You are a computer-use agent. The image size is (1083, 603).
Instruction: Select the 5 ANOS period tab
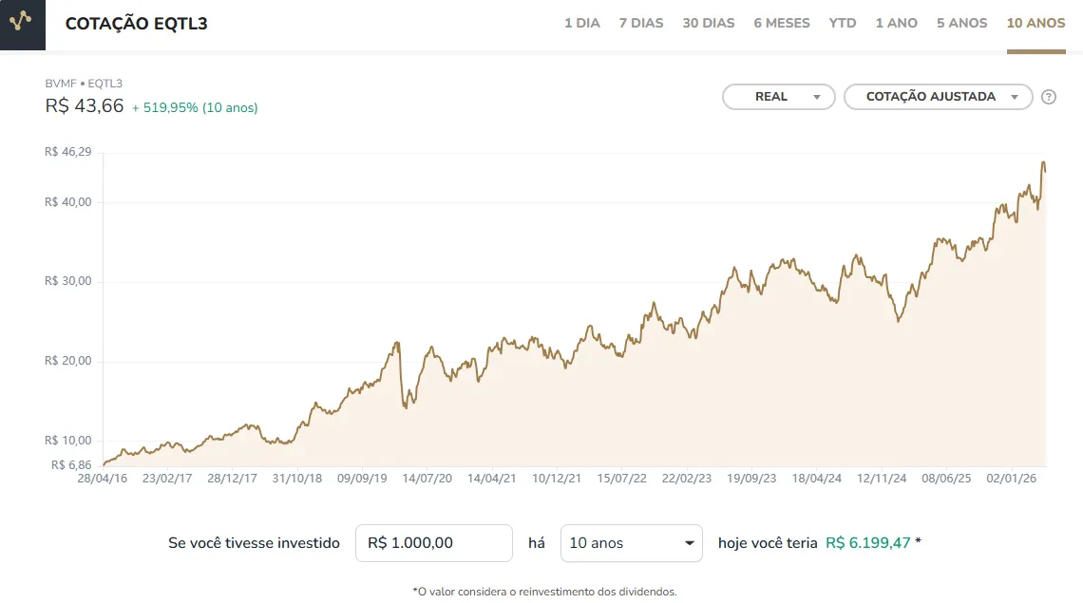coord(962,23)
